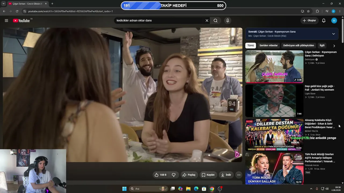344x193 pixels.
Task: Bookmark this page with the star
Action: click(308, 11)
